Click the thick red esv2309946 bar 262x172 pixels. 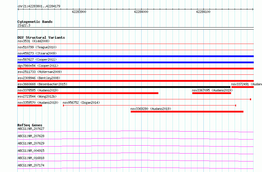135,81
